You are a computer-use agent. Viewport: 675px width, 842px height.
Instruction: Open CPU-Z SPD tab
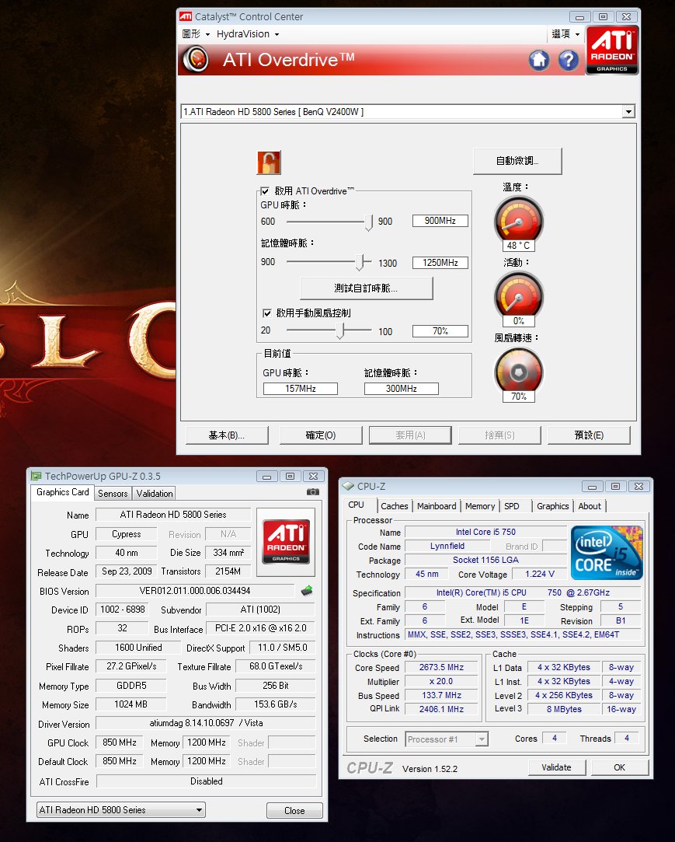click(512, 506)
